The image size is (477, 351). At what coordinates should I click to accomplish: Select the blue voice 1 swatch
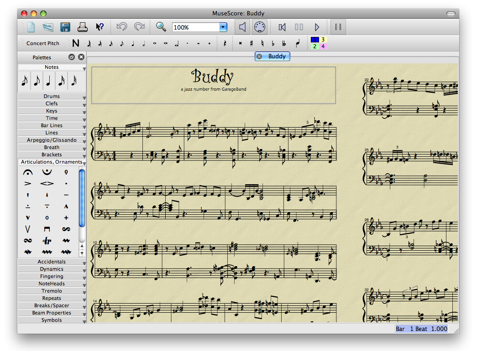[x=315, y=40]
